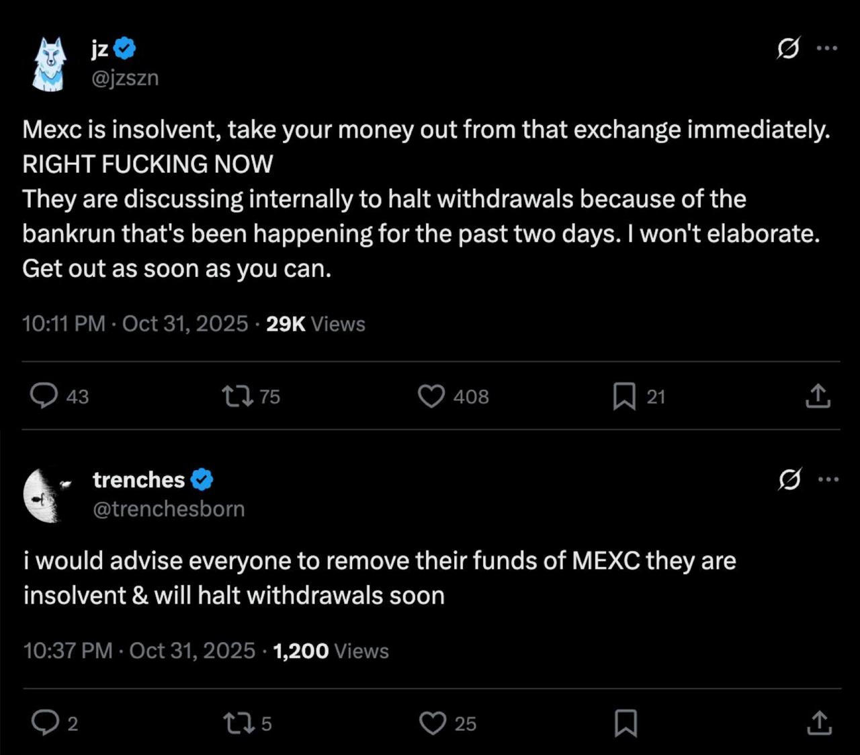Open more options on trenches' tweet
This screenshot has height=755, width=860.
pyautogui.click(x=828, y=479)
